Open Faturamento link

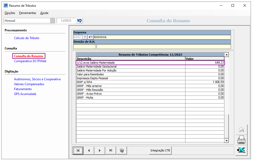point(23,89)
